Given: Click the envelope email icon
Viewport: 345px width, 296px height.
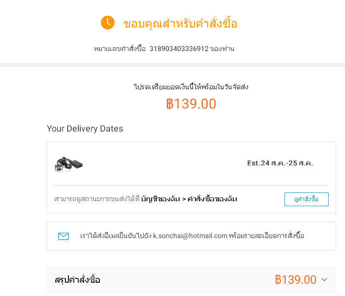Looking at the screenshot, I should point(63,236).
